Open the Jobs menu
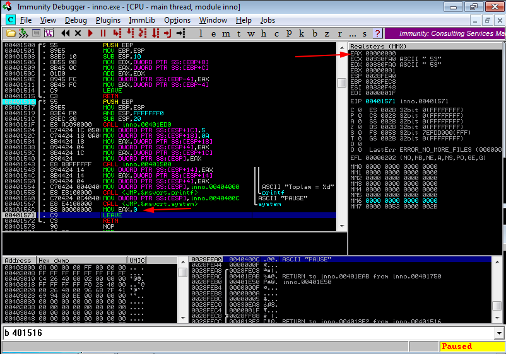Screen dimensions: 506x354 tap(268, 20)
